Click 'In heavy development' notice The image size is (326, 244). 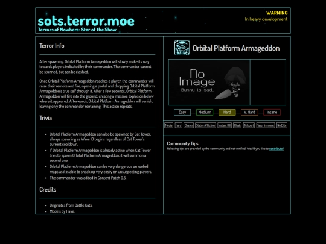point(266,19)
